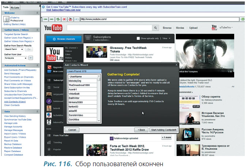
Task: Click the YouTube home toolbar icon
Action: (71, 19)
